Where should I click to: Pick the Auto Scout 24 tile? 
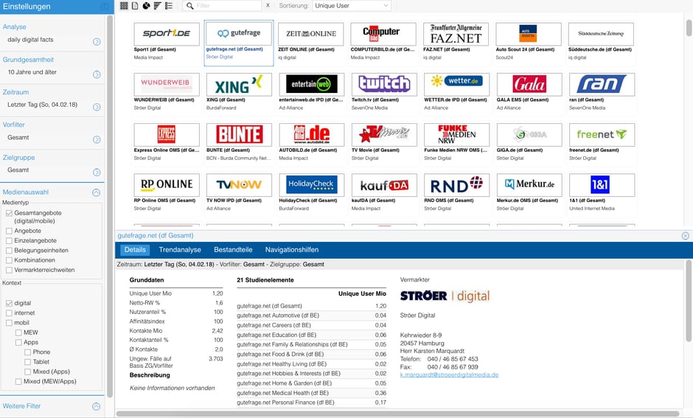tap(528, 42)
